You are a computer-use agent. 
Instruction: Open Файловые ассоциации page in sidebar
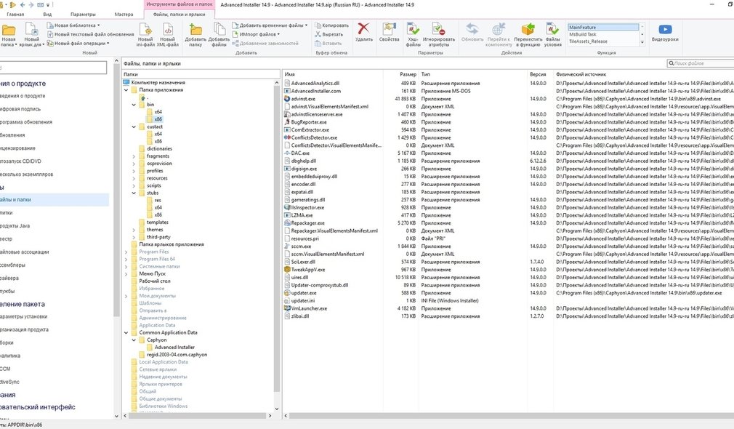(x=24, y=252)
